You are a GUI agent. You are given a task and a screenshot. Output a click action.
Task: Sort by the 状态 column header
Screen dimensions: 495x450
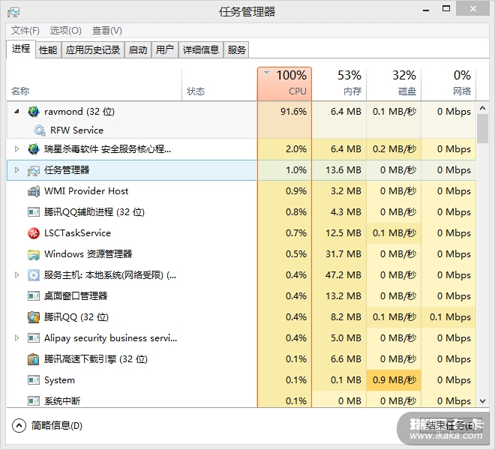click(x=220, y=84)
